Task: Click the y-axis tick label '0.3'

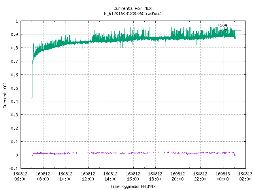Action: [x=14, y=115]
